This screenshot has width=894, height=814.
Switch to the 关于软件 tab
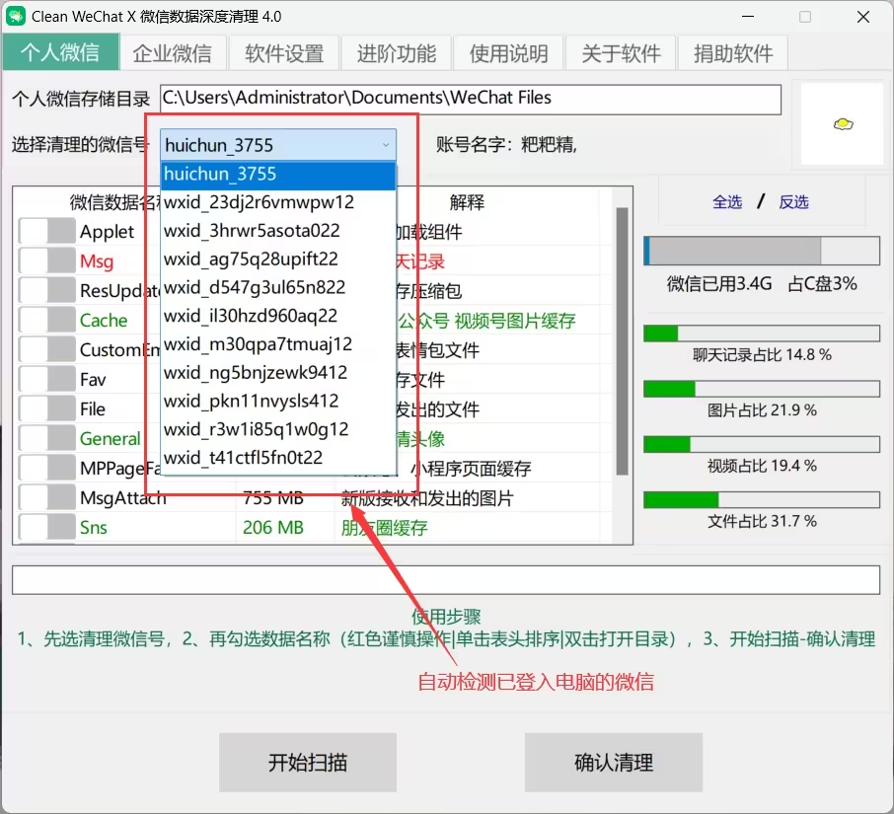[622, 53]
